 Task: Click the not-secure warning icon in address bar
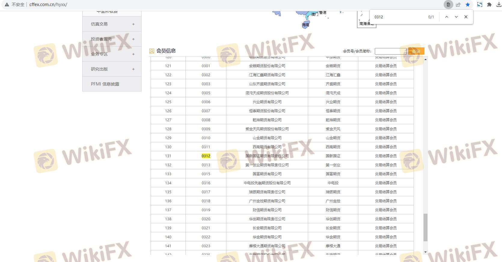coord(7,5)
